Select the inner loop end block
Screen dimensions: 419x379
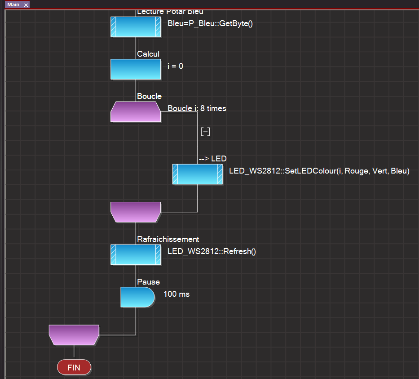[136, 212]
